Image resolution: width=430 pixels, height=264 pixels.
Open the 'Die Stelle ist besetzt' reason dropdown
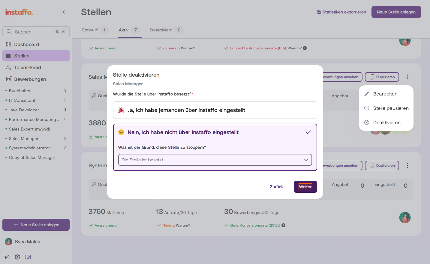tap(215, 160)
